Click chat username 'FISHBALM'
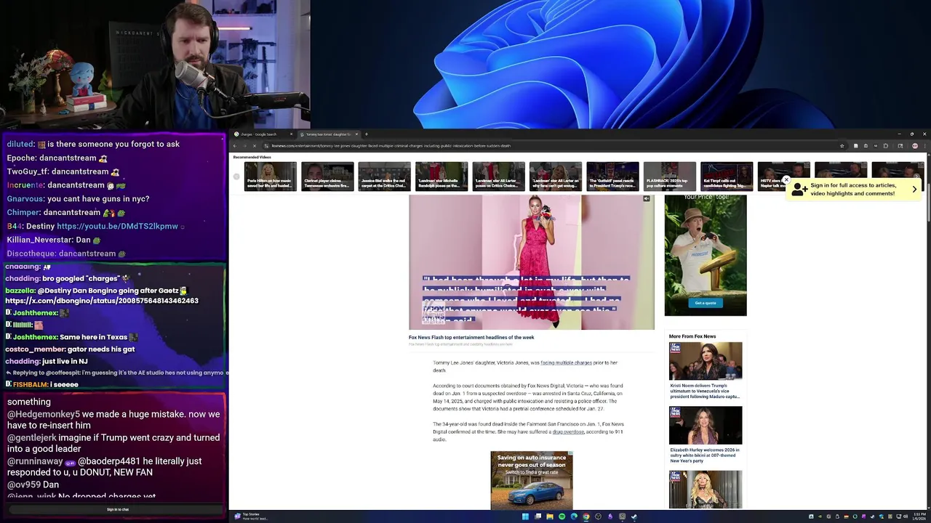This screenshot has height=523, width=931. pyautogui.click(x=30, y=384)
